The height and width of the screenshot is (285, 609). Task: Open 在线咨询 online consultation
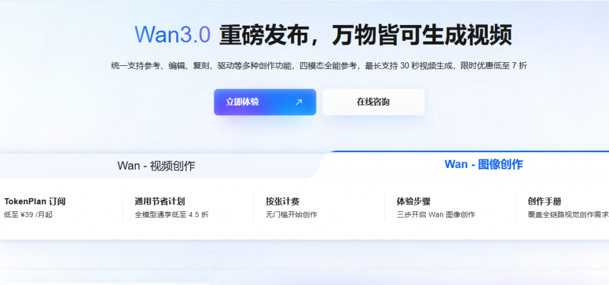click(373, 102)
